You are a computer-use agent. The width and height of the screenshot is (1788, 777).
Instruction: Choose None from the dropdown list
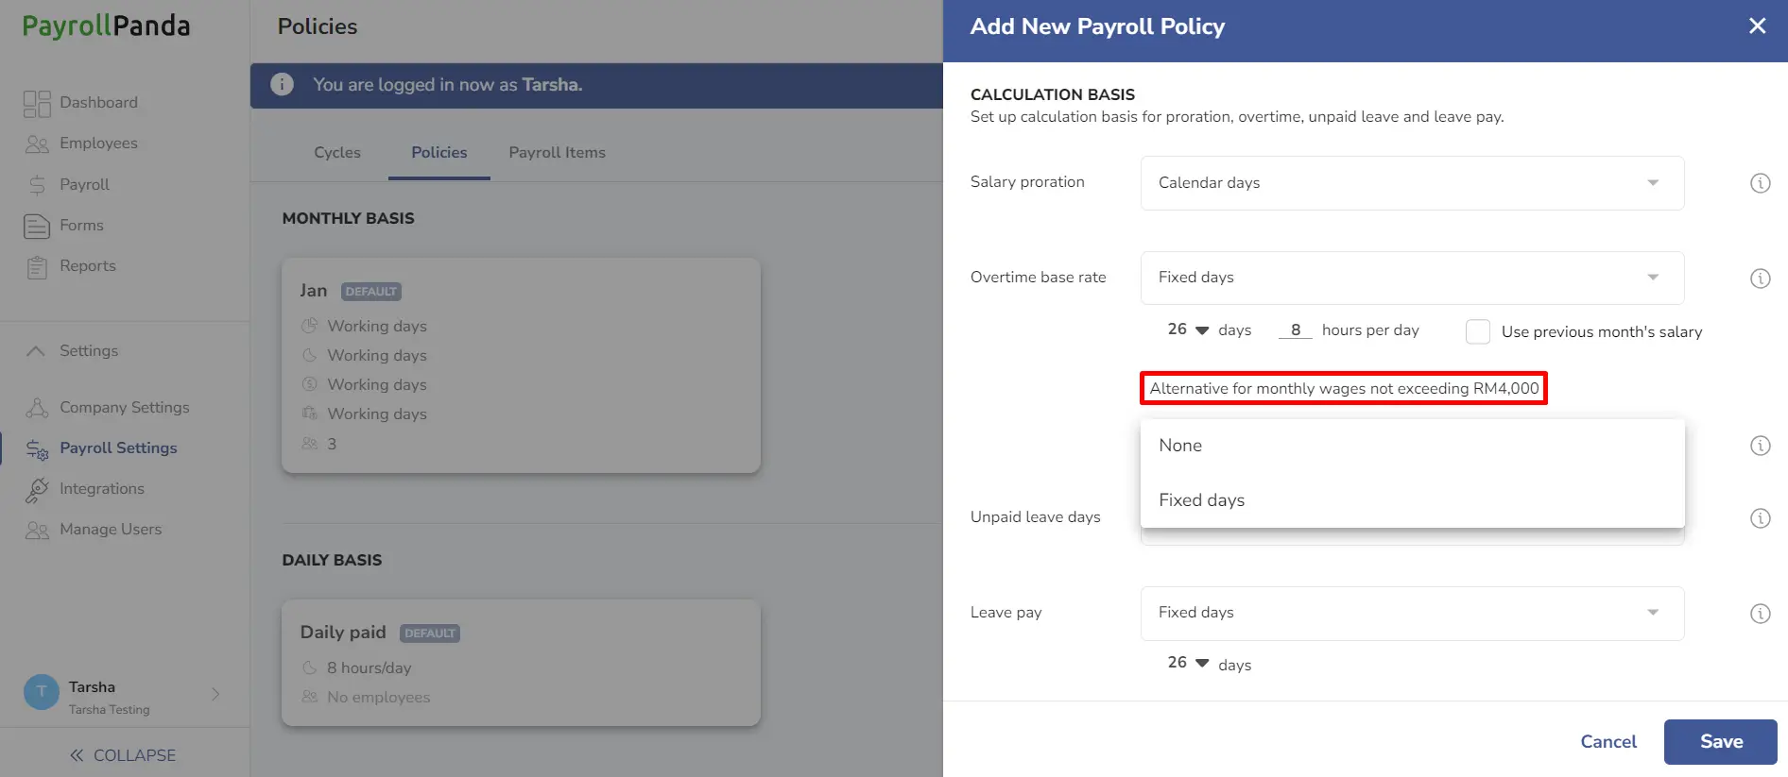coord(1412,446)
